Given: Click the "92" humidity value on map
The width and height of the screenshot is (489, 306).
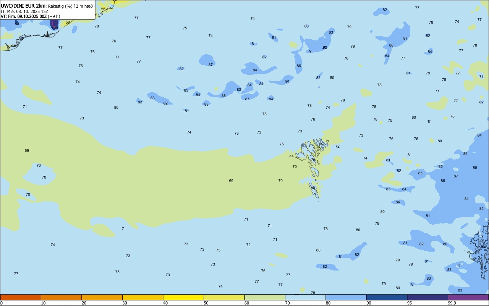Looking at the screenshot, I should pyautogui.click(x=325, y=48).
